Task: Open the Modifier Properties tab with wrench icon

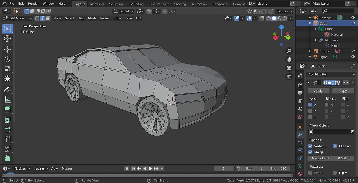Action: pyautogui.click(x=300, y=135)
